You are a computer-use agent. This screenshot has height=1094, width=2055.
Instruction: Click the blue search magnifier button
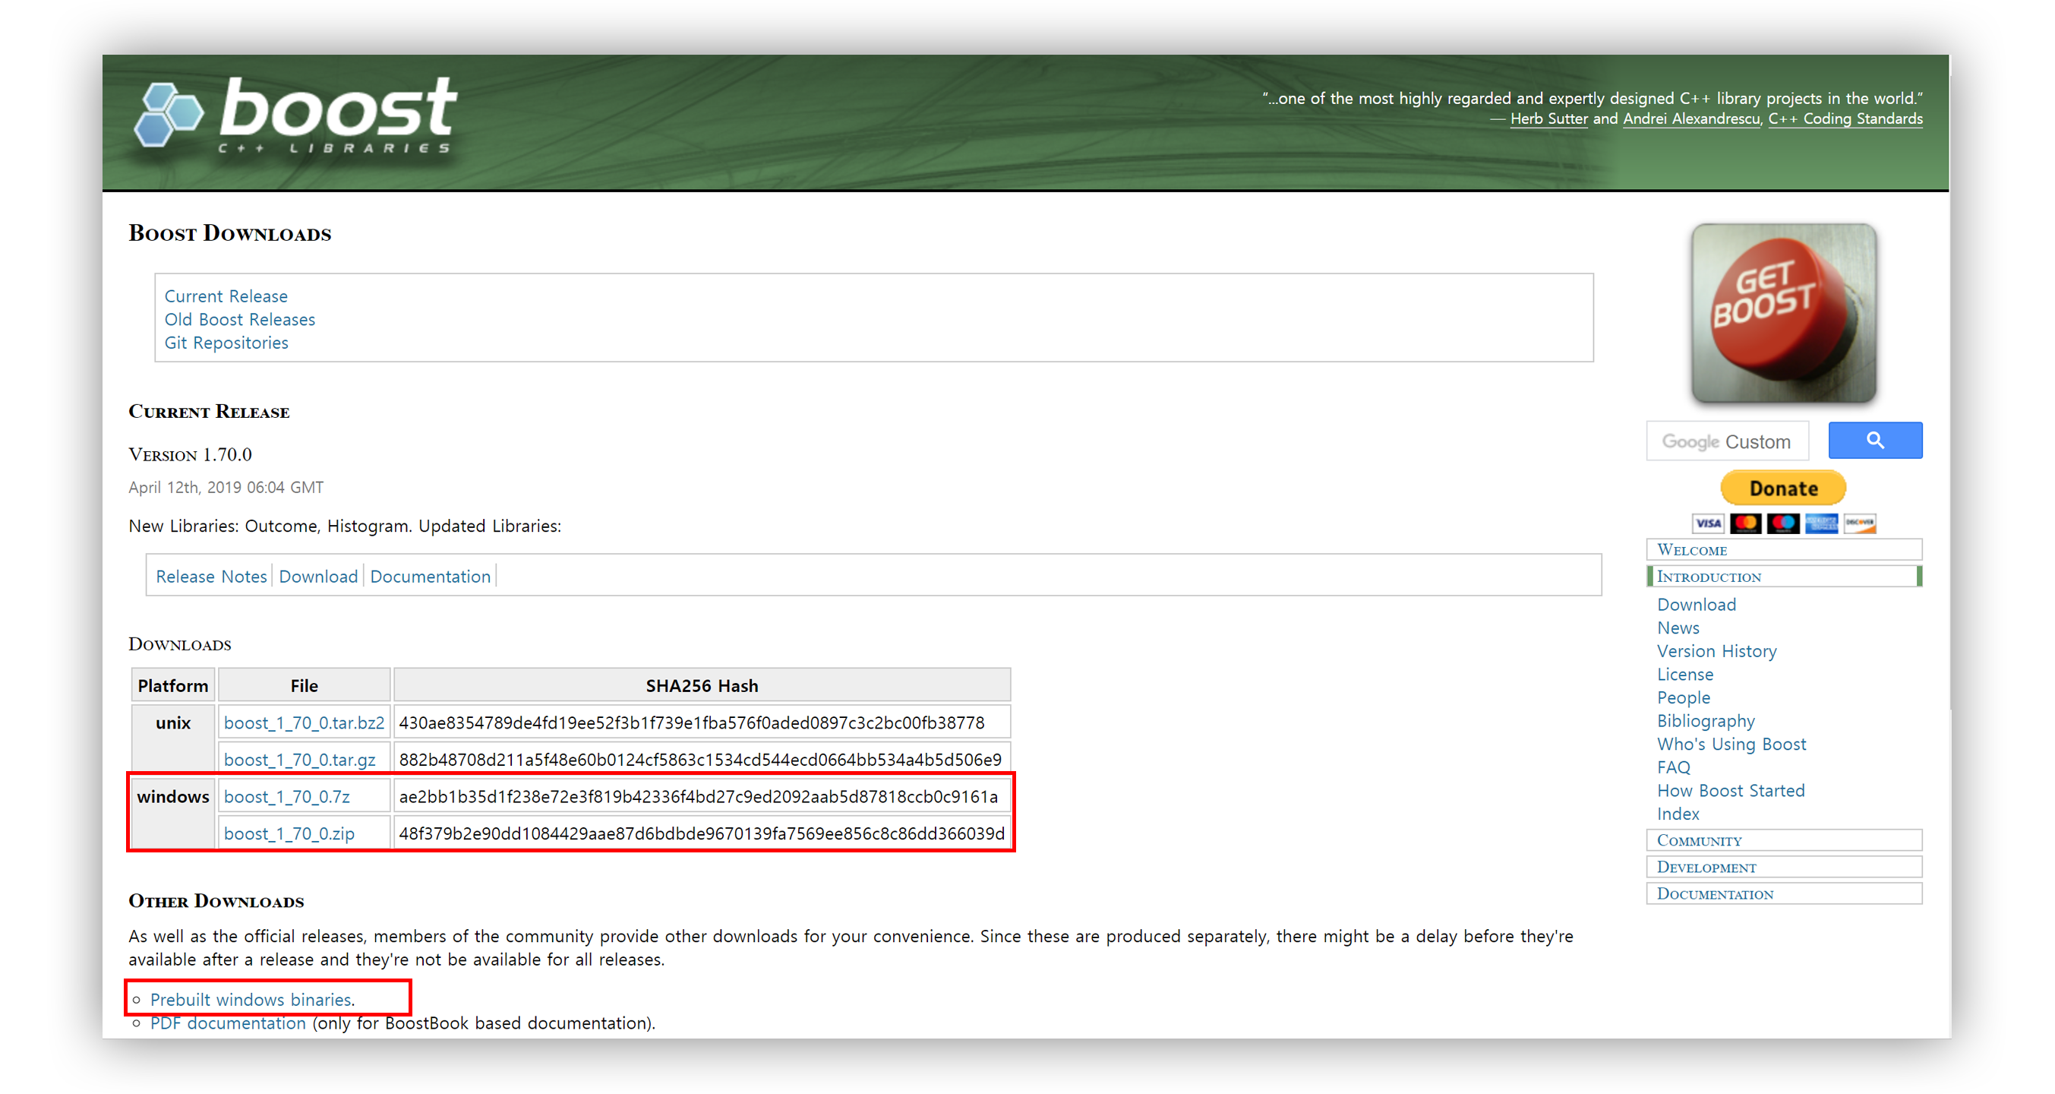[x=1875, y=441]
